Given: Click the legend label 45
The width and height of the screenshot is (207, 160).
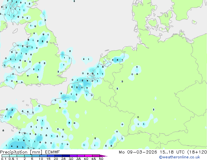Looking at the screenshot, I should (93, 159).
